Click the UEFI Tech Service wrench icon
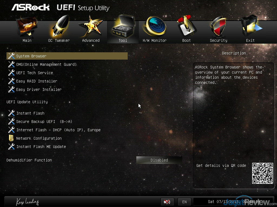Viewport: 277px width, 207px height. tap(11, 73)
